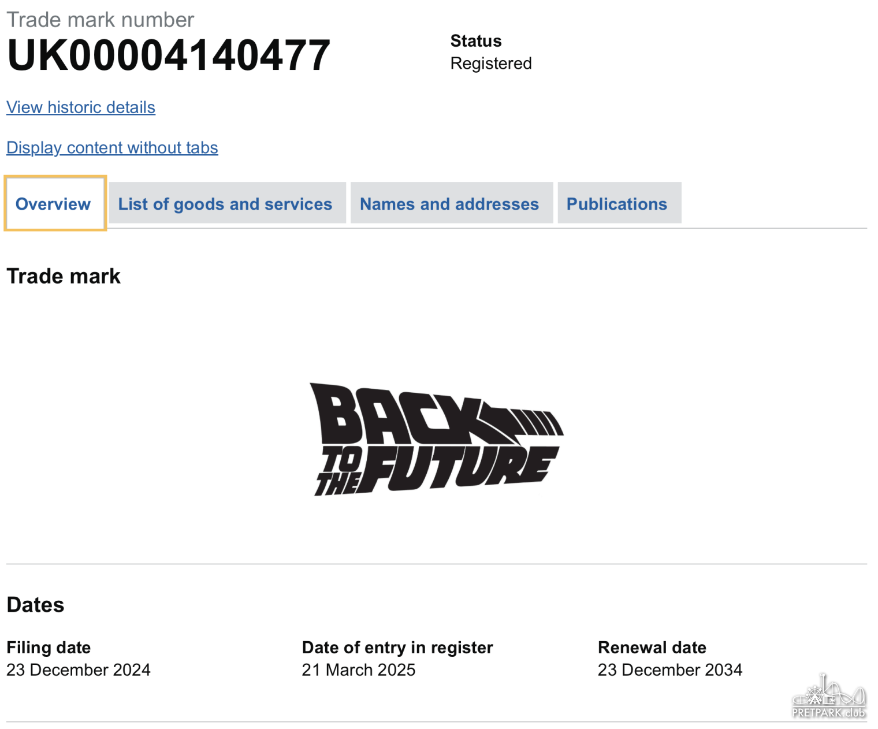Image resolution: width=878 pixels, height=729 pixels.
Task: Open the Names and addresses tab
Action: (449, 204)
